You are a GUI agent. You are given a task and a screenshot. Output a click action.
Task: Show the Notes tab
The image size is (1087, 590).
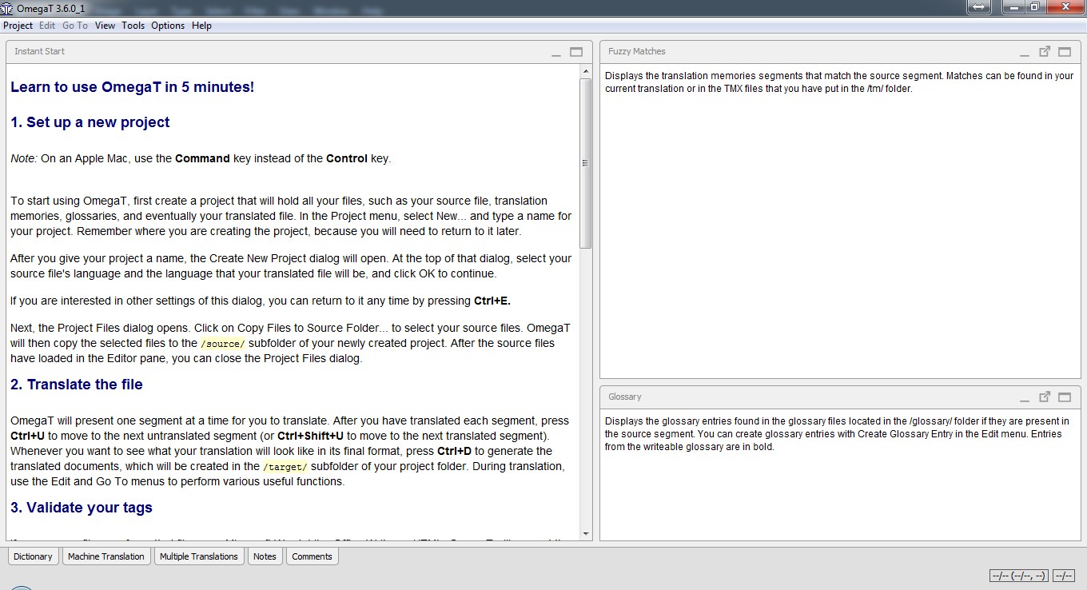(265, 556)
